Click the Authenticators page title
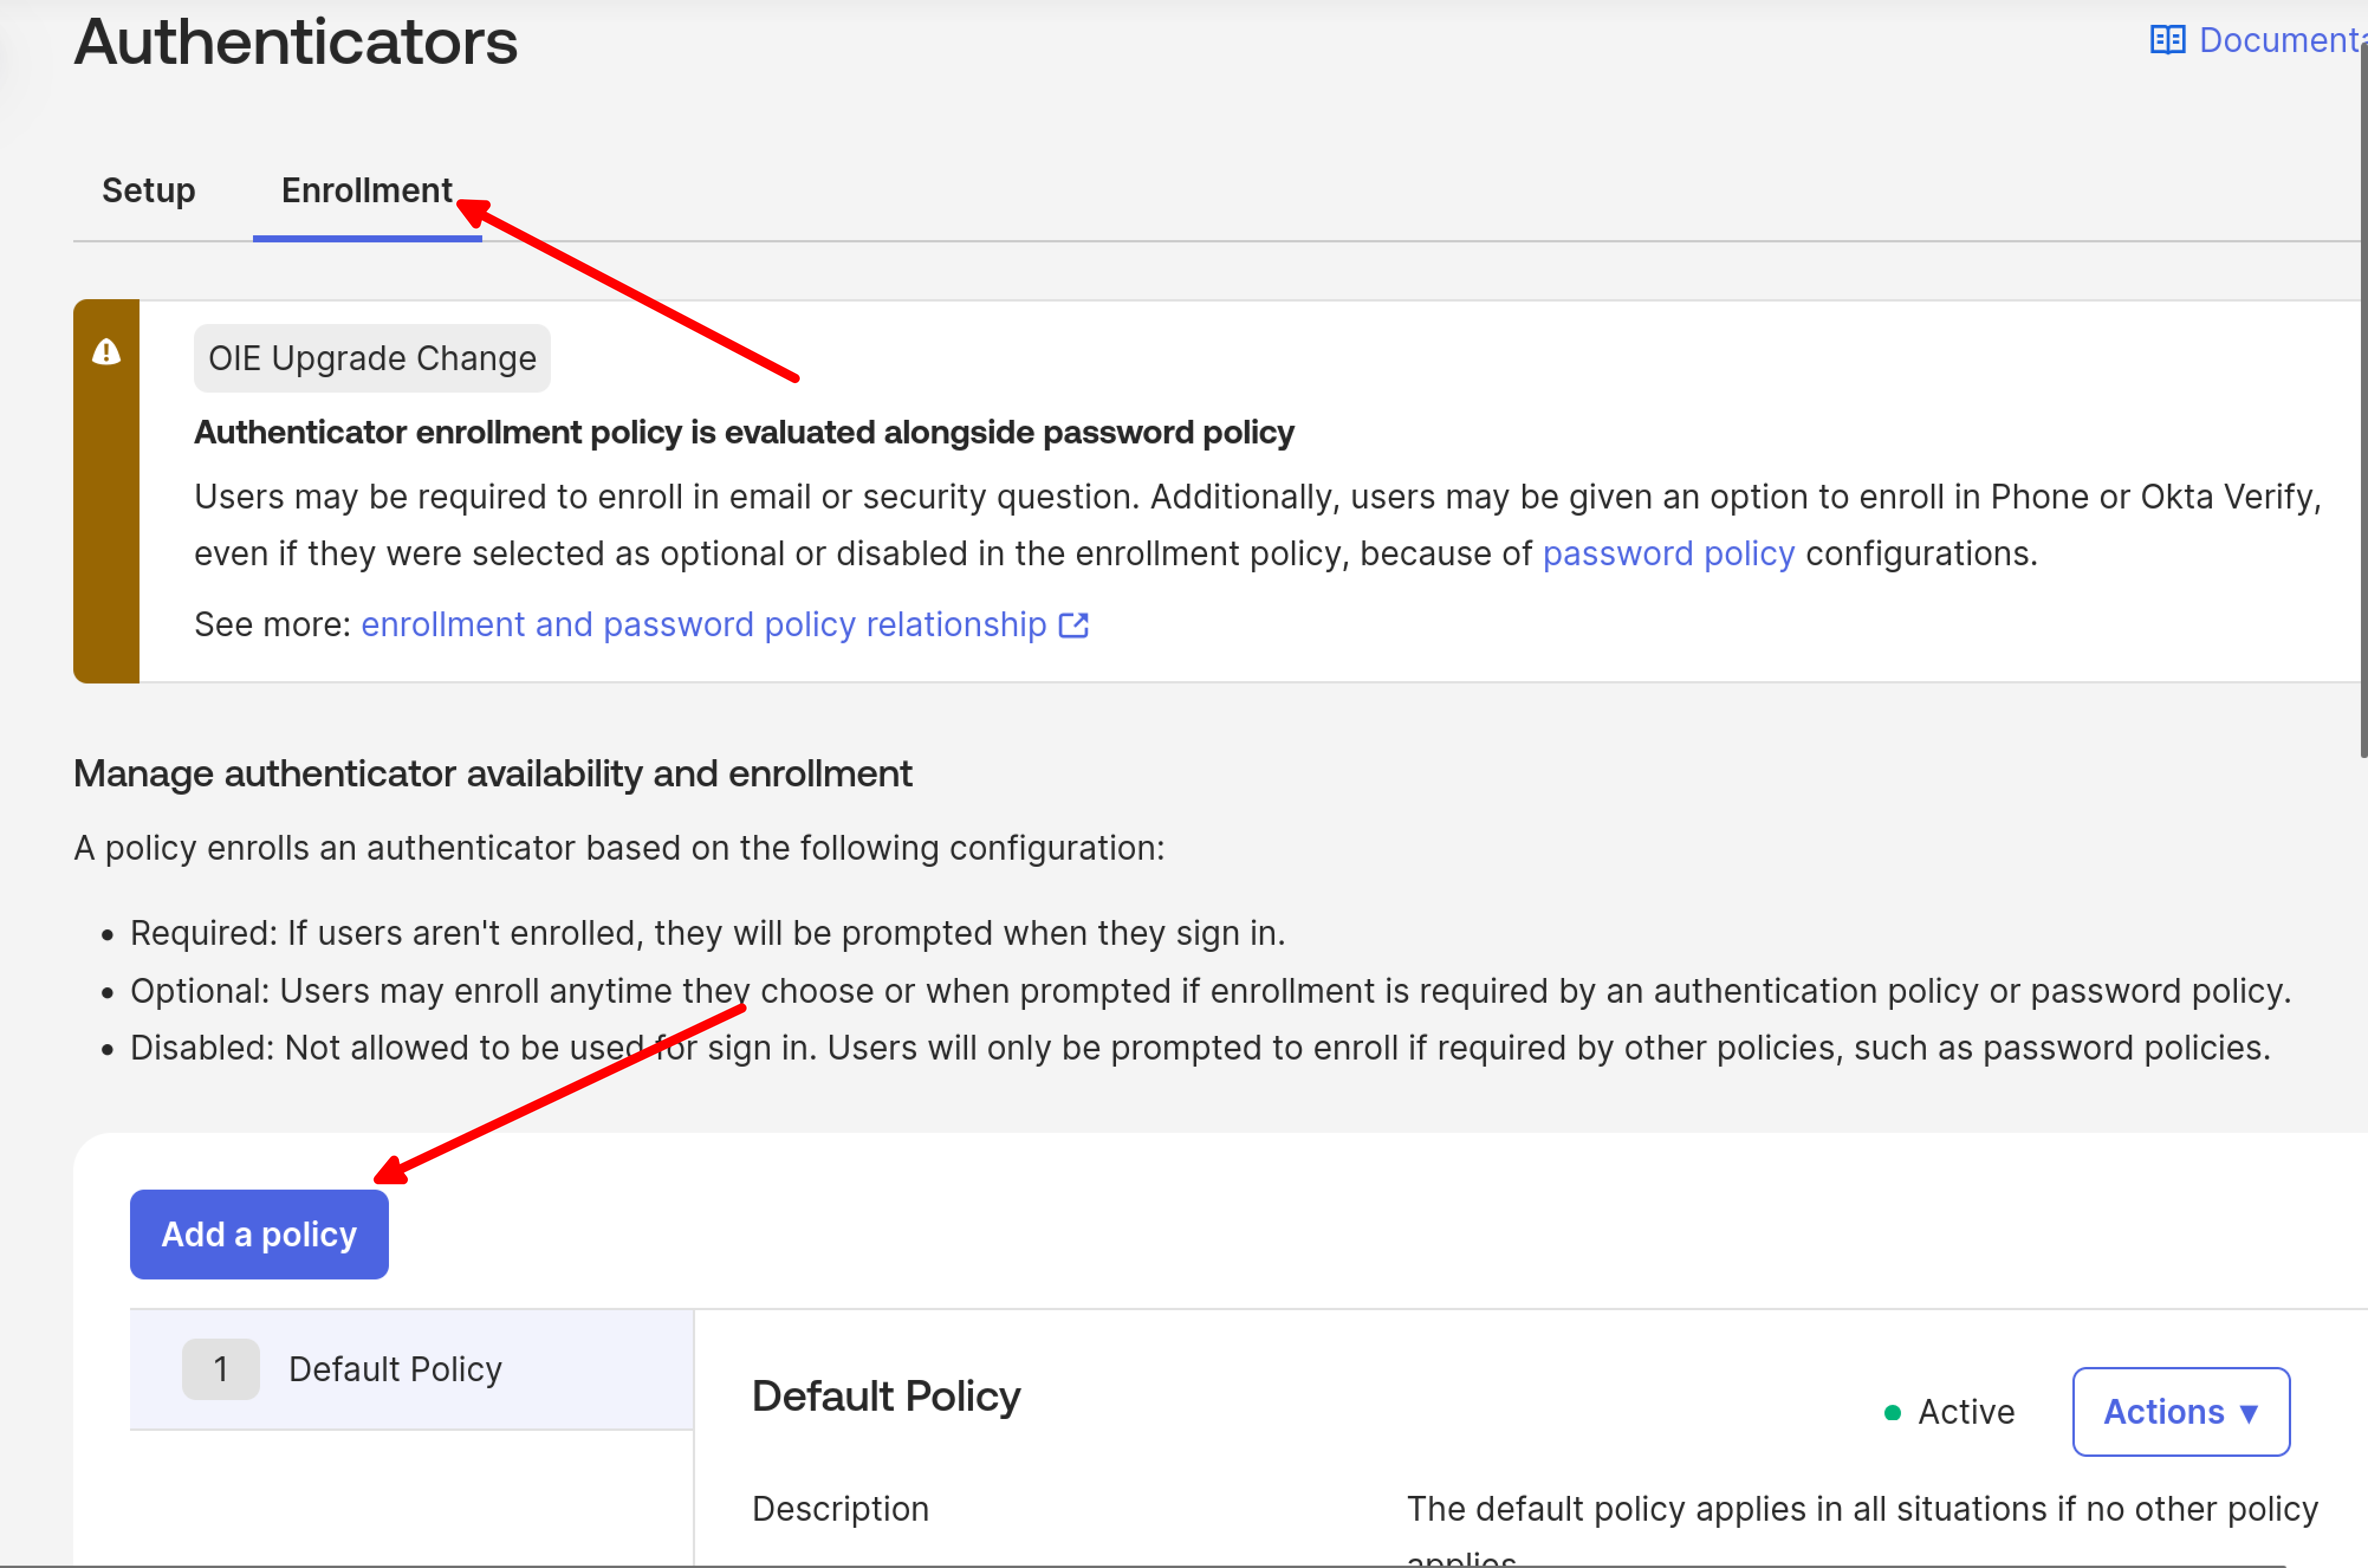This screenshot has height=1568, width=2368. [296, 42]
